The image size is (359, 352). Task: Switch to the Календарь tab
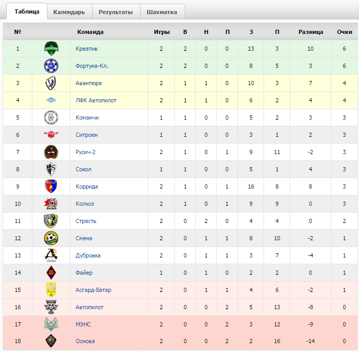tap(69, 12)
